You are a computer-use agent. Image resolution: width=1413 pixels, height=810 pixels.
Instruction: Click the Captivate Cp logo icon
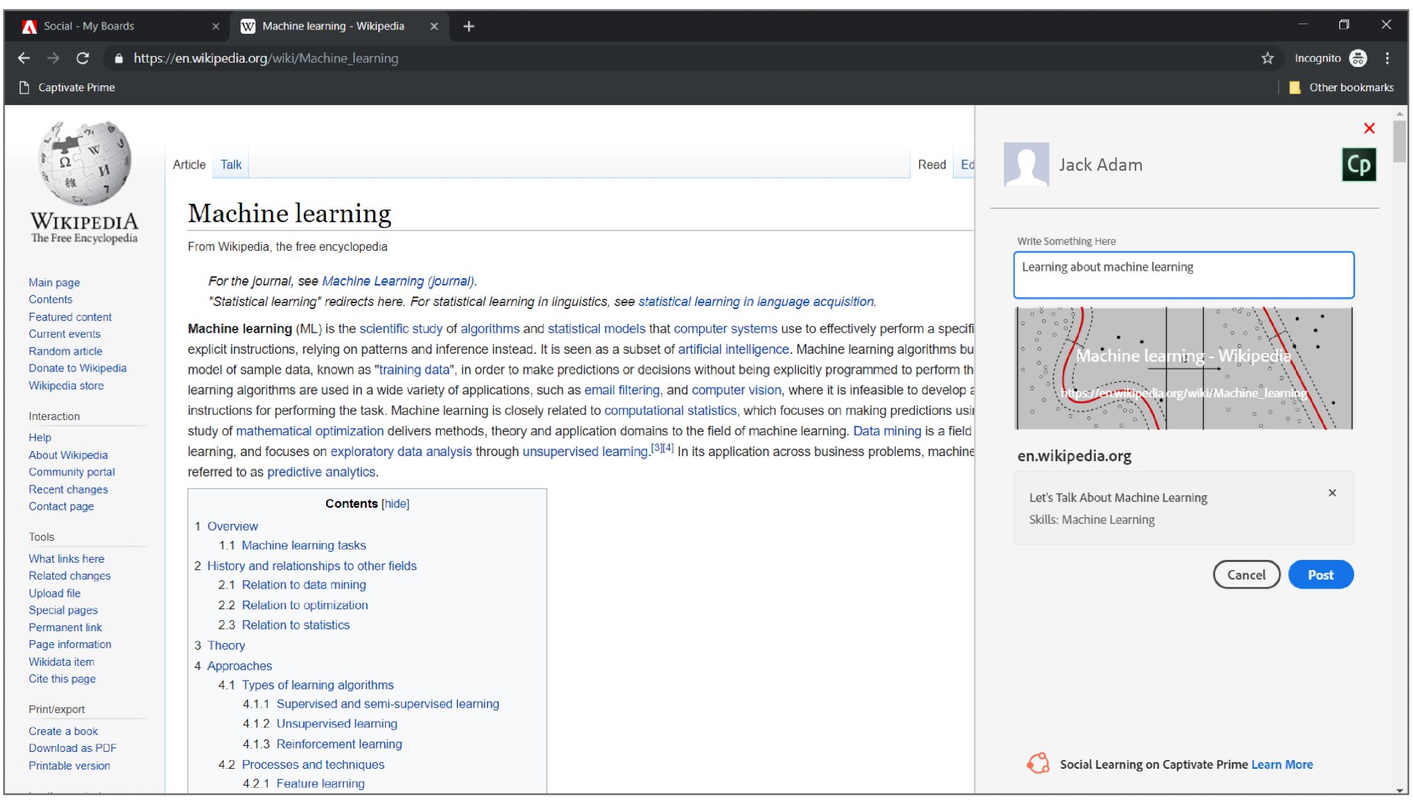(1359, 165)
